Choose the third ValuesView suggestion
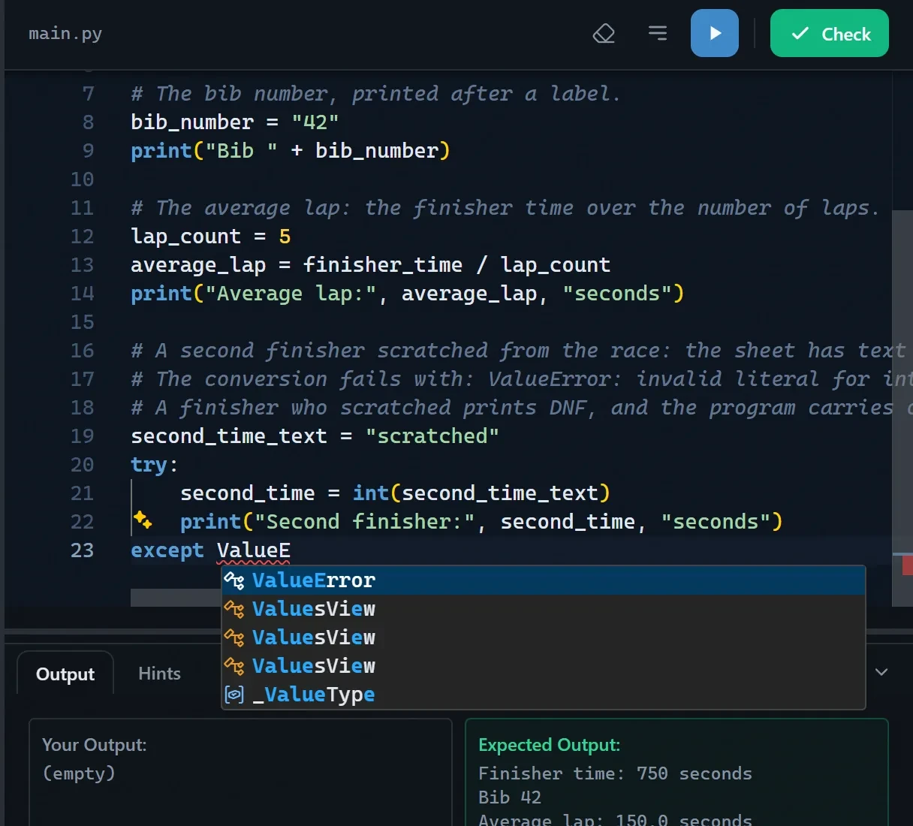 544,666
